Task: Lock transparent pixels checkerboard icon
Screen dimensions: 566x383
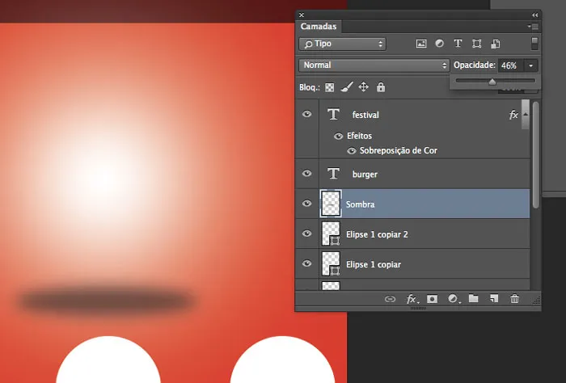Action: [329, 87]
